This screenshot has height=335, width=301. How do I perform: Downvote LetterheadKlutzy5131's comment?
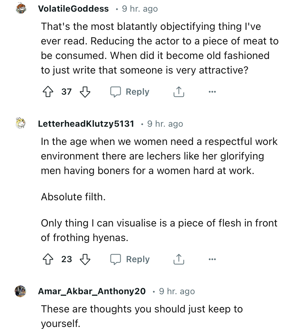coord(85,259)
